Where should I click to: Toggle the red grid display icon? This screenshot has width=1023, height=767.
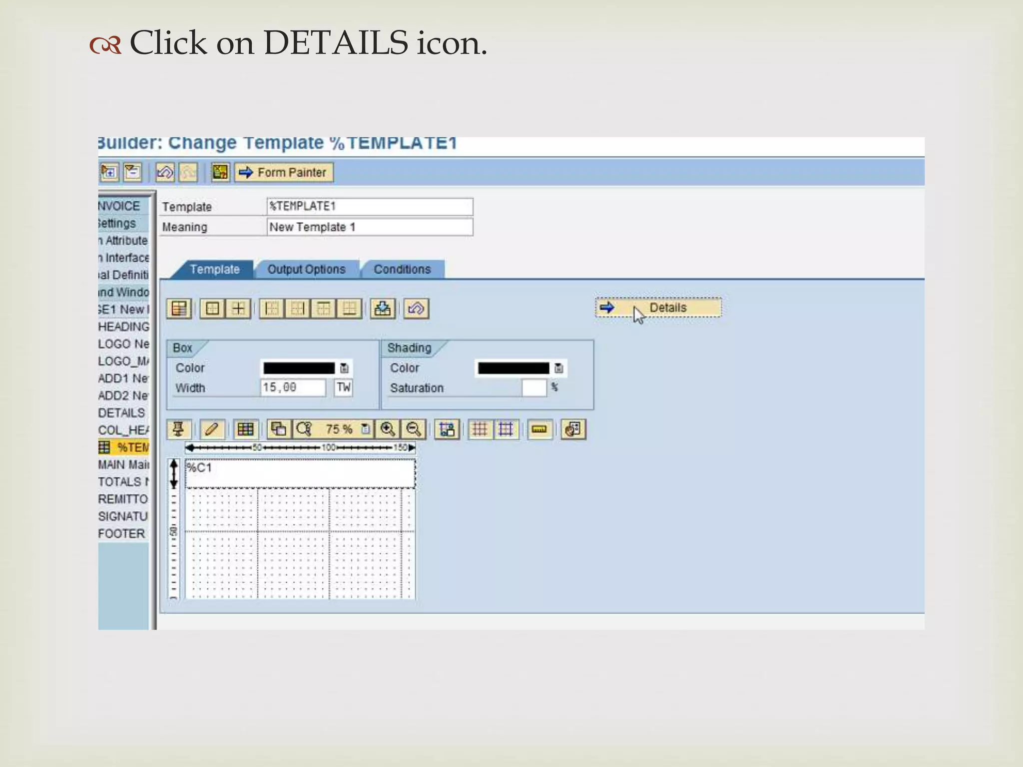point(480,429)
